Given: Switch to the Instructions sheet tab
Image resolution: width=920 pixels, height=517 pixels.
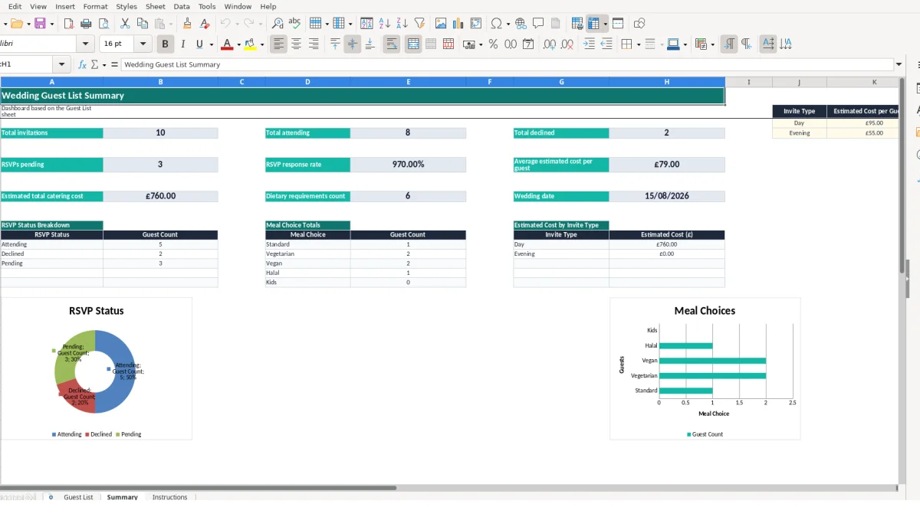Looking at the screenshot, I should (169, 497).
